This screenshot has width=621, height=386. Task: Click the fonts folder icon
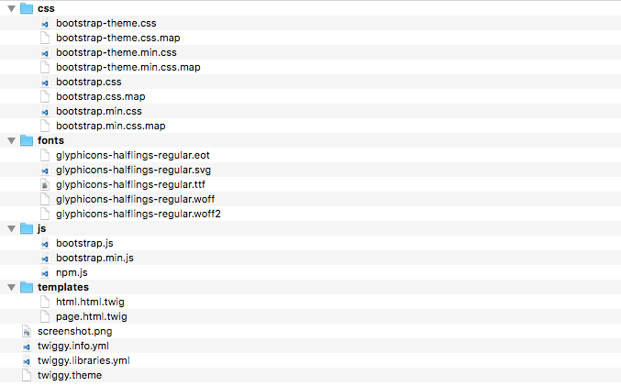click(26, 140)
